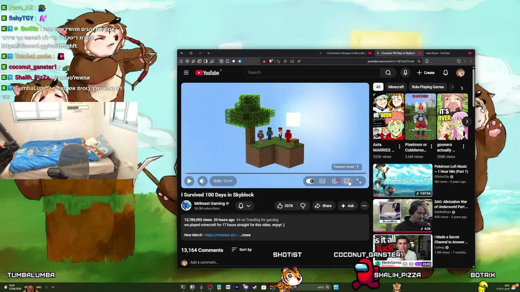This screenshot has height=292, width=520.
Task: Click the youtube.com address bar
Action: click(x=391, y=61)
